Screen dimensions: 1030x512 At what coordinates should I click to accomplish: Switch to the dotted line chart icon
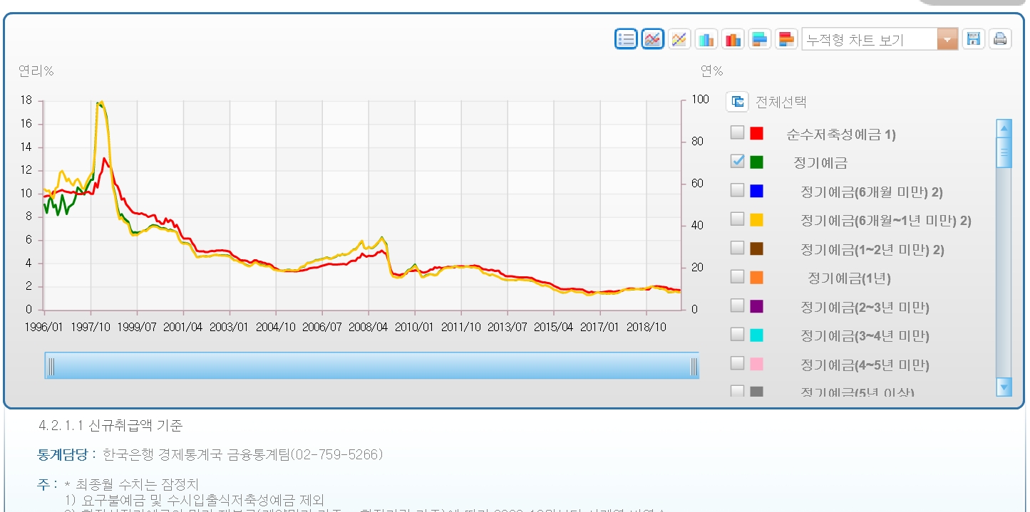(679, 39)
